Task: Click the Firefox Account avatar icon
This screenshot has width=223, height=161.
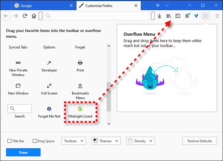Action: (x=187, y=15)
